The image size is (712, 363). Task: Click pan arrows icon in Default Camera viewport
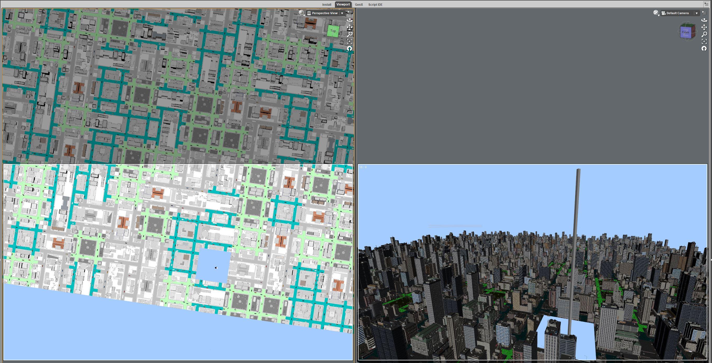(x=704, y=27)
